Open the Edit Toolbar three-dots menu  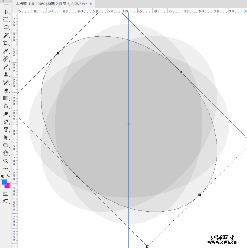[x=6, y=169]
